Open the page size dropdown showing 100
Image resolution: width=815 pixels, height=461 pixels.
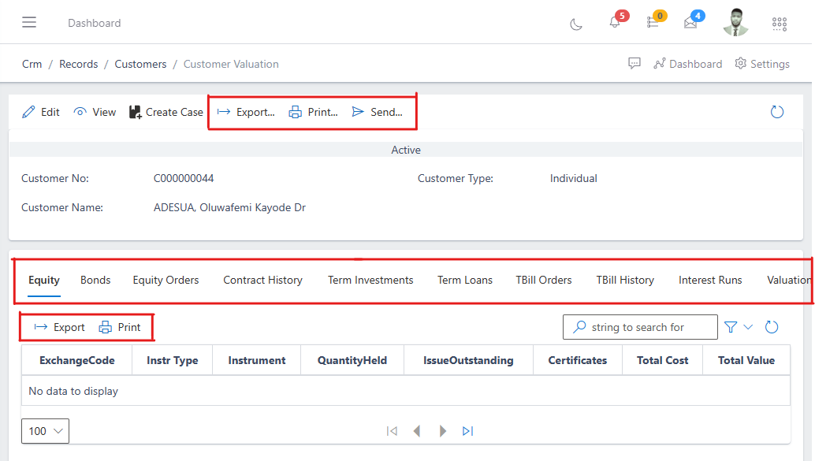click(x=44, y=431)
